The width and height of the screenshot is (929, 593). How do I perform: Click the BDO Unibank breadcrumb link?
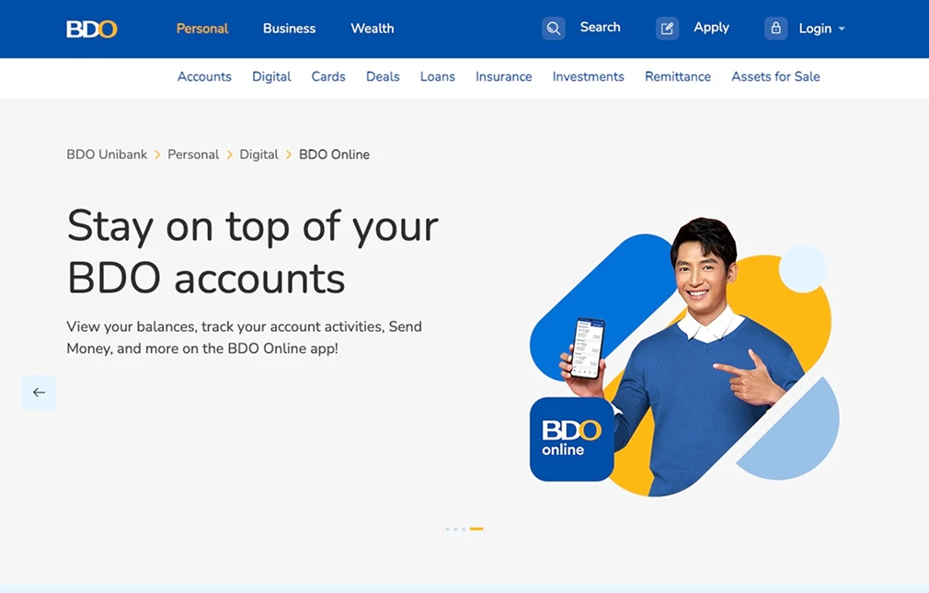pos(107,154)
